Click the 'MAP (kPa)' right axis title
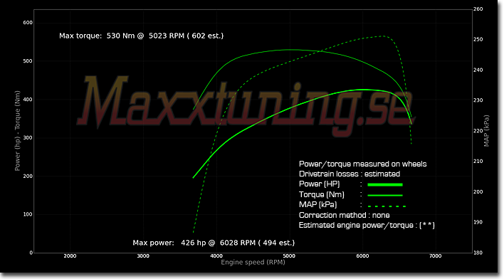This screenshot has width=504, height=279. pos(486,131)
